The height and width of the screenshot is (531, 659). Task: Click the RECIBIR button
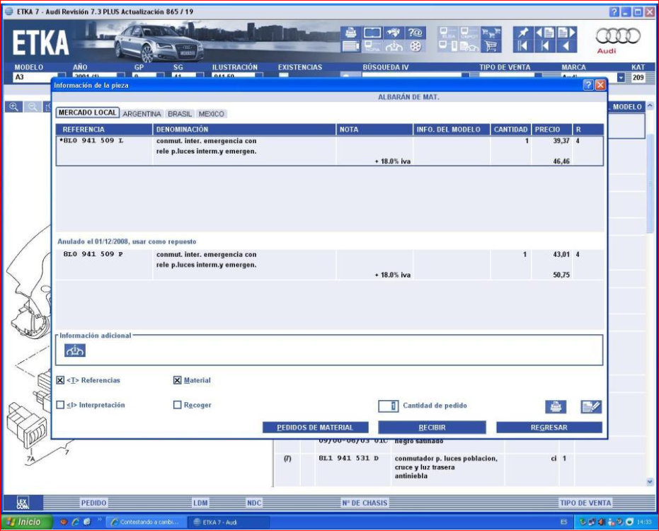pos(432,428)
